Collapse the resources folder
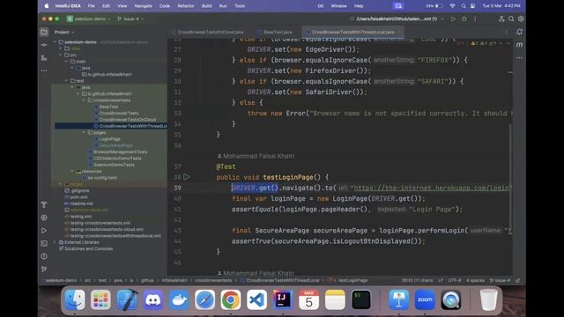Image resolution: width=564 pixels, height=317 pixels. (x=72, y=172)
